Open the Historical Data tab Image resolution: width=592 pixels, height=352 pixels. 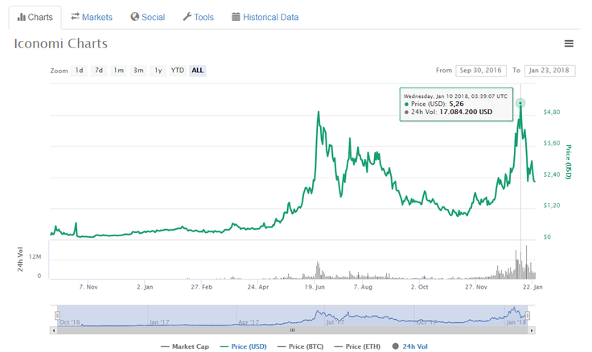pos(265,18)
